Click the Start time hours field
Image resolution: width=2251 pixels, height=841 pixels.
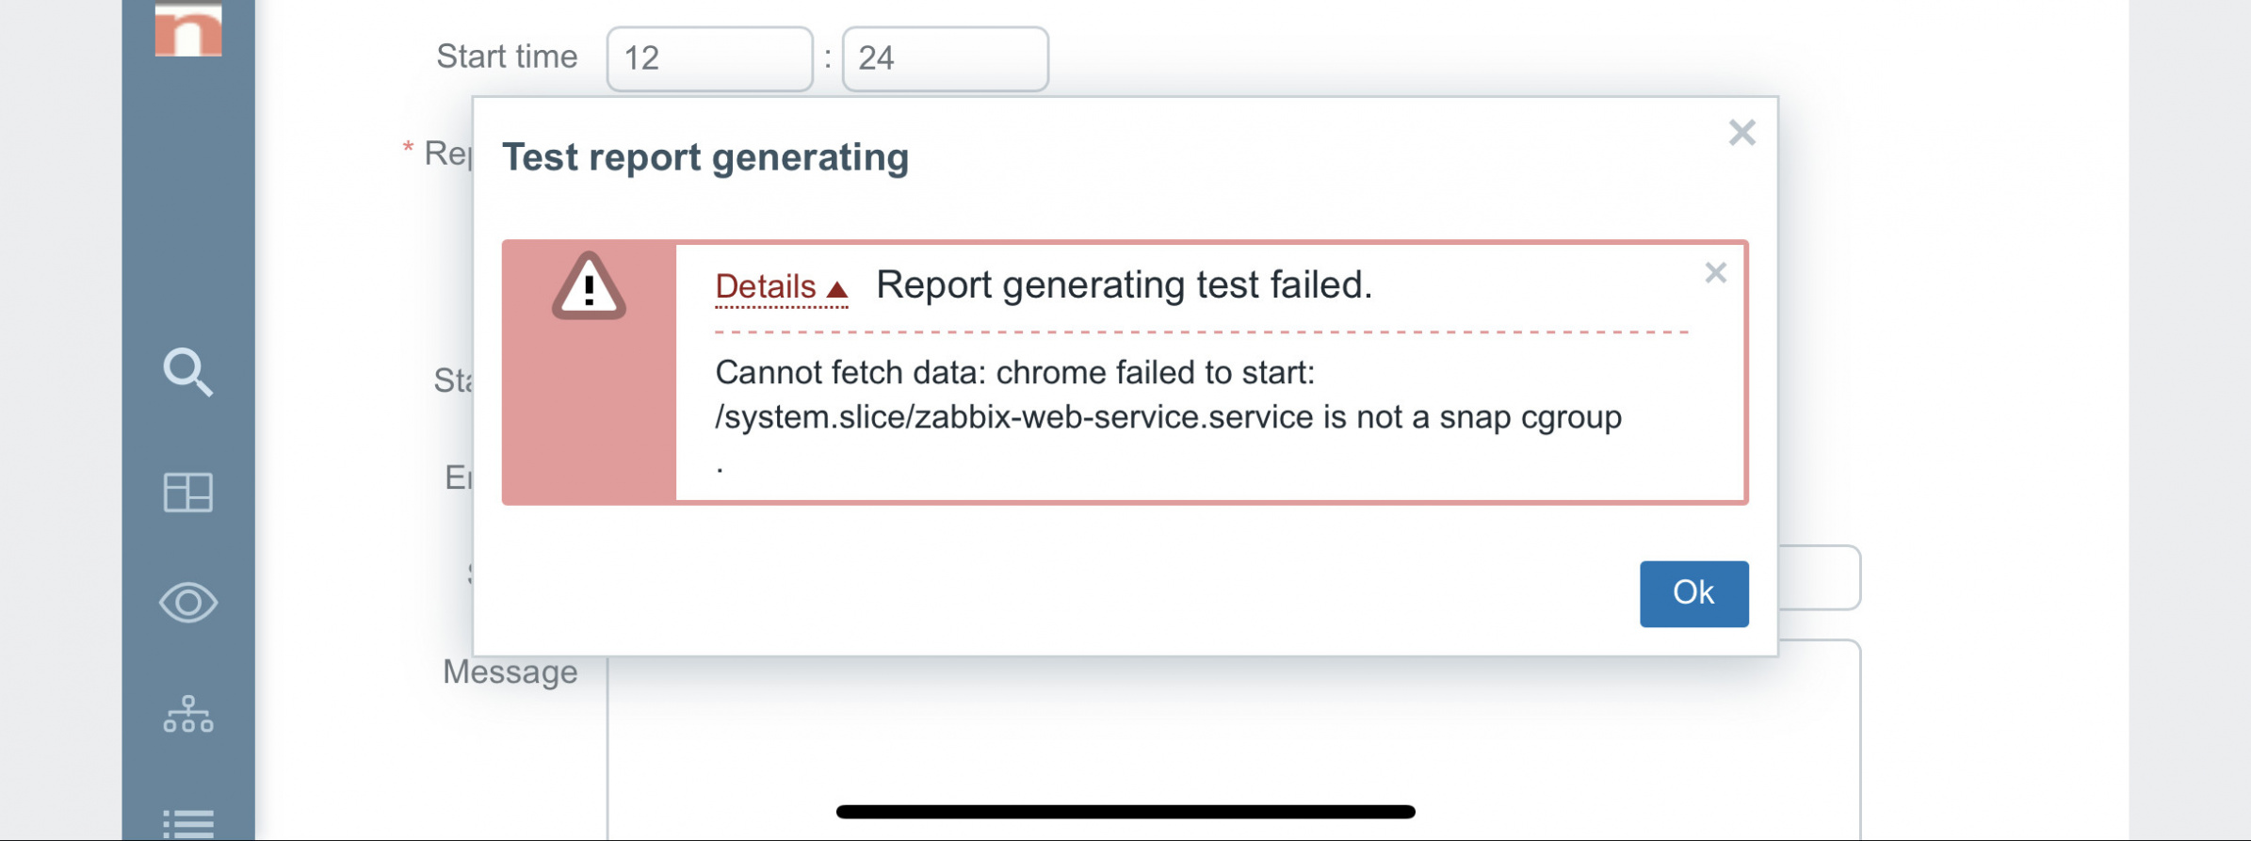tap(709, 58)
